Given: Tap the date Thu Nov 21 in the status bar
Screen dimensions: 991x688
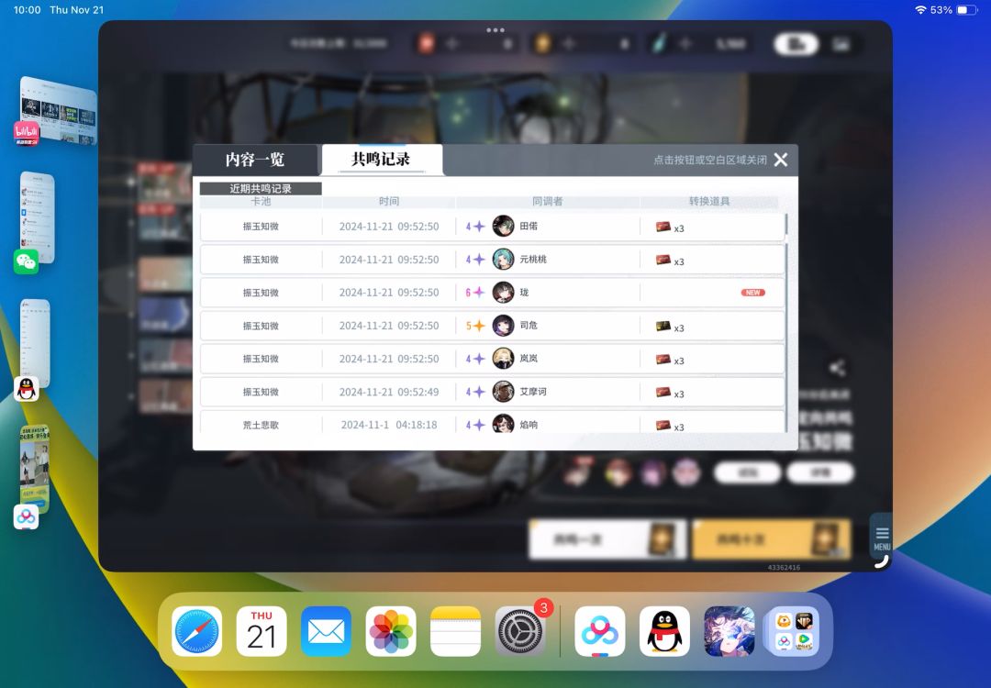Looking at the screenshot, I should (x=76, y=10).
